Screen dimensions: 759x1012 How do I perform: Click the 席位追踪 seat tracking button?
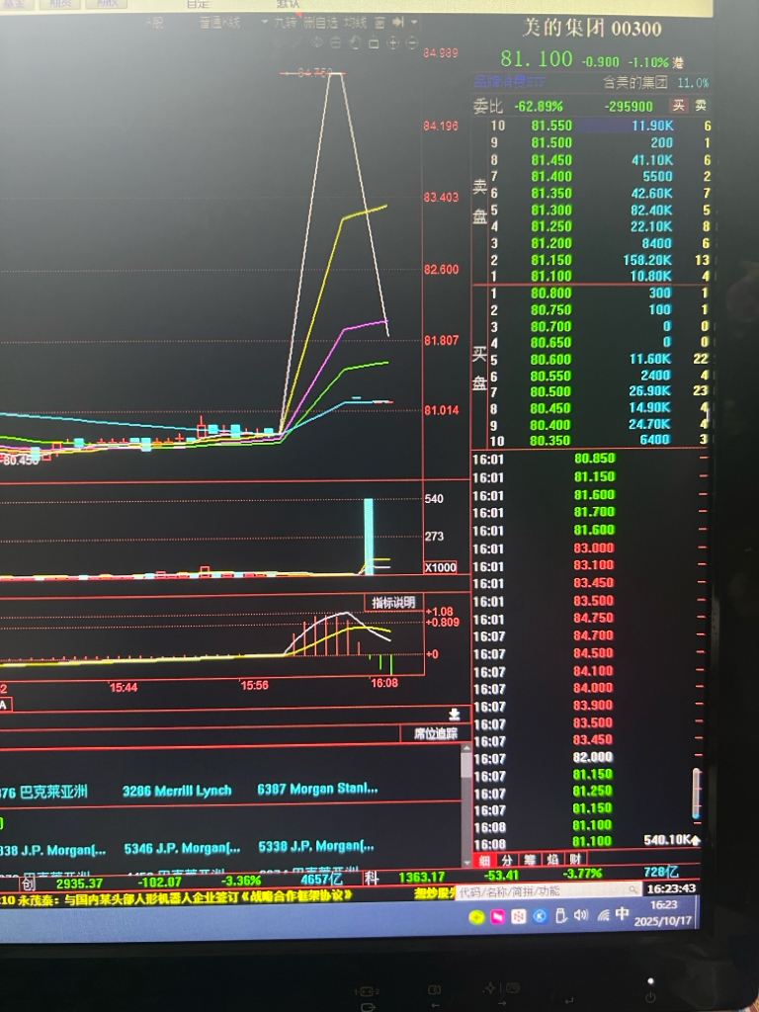(x=435, y=734)
